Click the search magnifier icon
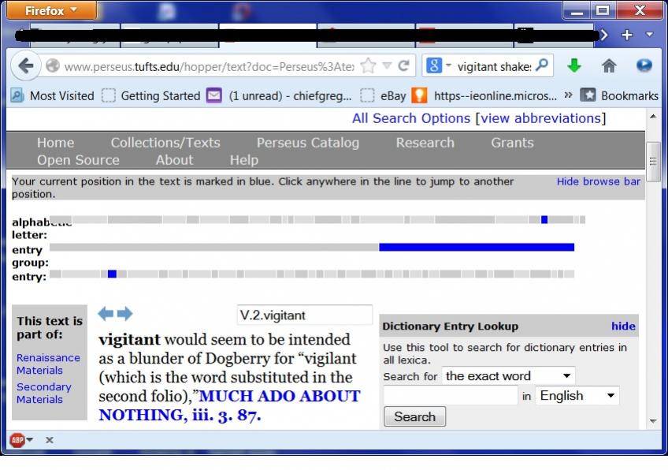668x470 pixels. click(542, 66)
